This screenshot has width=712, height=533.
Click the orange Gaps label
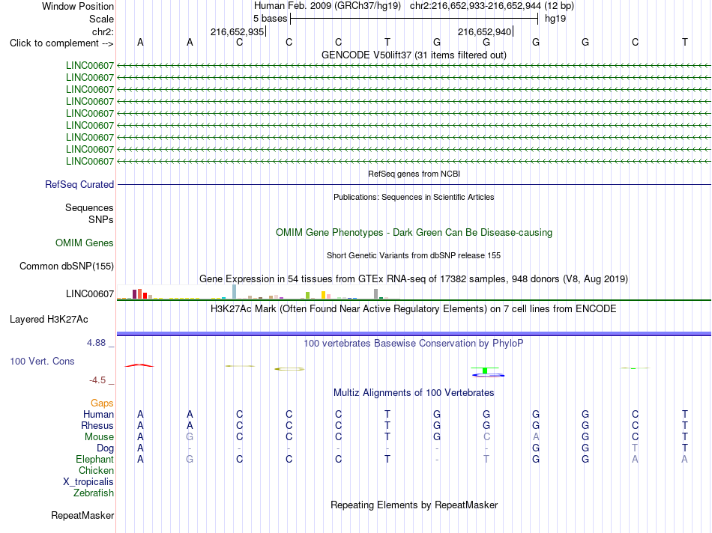click(x=102, y=403)
